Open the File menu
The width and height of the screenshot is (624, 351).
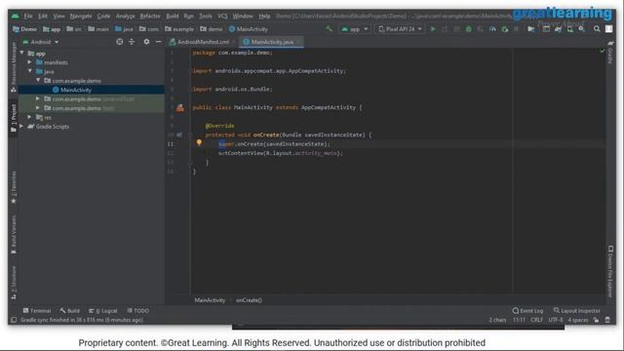tap(28, 17)
